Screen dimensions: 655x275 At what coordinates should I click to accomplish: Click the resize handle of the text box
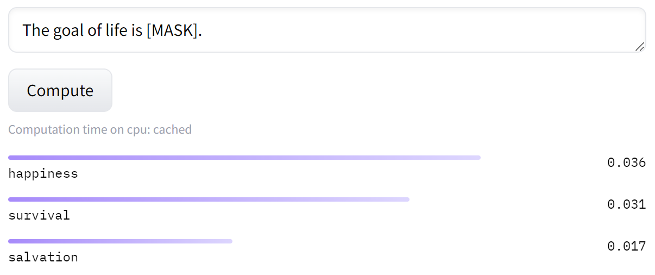click(x=640, y=47)
